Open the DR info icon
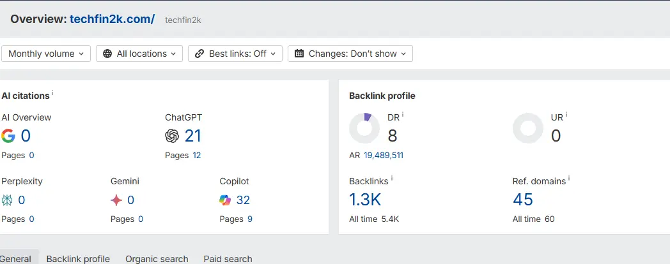The image size is (670, 264). pyautogui.click(x=403, y=115)
